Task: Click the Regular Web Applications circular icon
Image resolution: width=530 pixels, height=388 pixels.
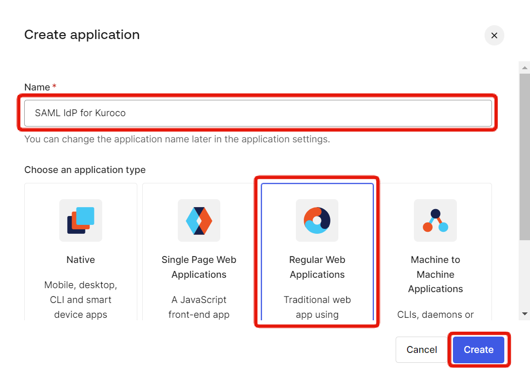Action: 317,220
